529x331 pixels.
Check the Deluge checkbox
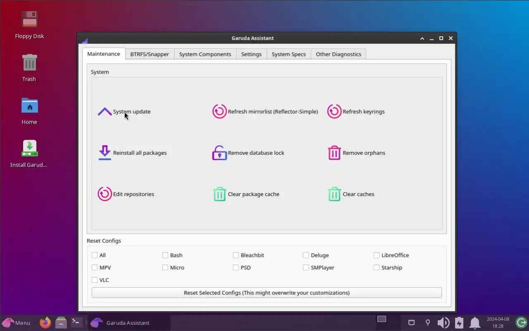point(306,255)
